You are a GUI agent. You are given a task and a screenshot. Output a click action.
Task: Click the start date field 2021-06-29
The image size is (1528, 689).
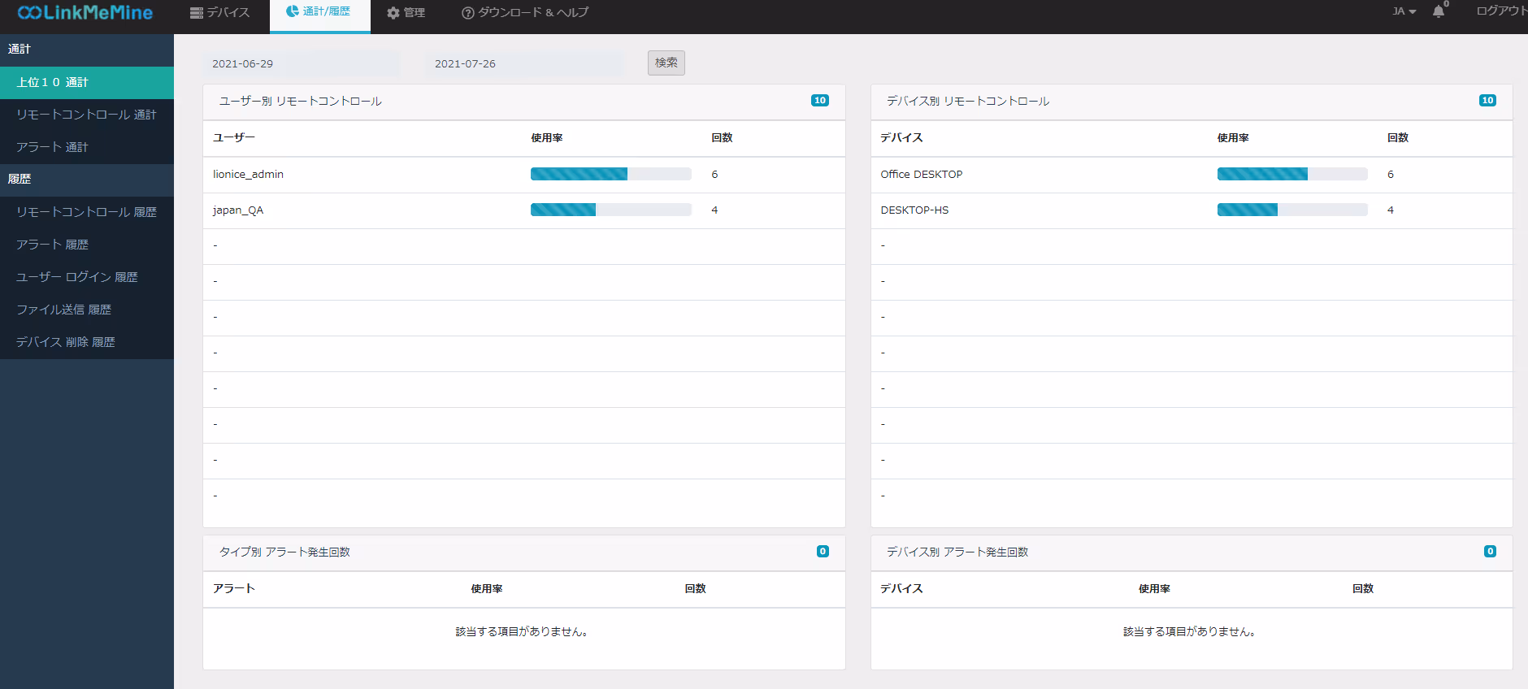click(x=301, y=63)
